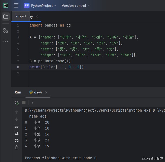Jump down the stack trace arrow
Screen dimensions: 165x162
pos(17,119)
